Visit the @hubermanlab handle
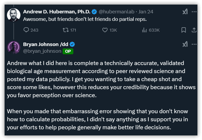Screen dimensions: 202x140 click(x=117, y=12)
